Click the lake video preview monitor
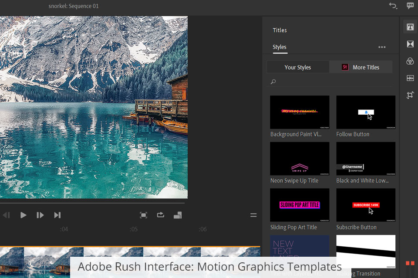 pyautogui.click(x=94, y=107)
